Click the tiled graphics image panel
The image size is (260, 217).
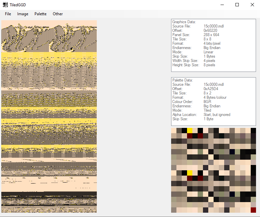49,116
